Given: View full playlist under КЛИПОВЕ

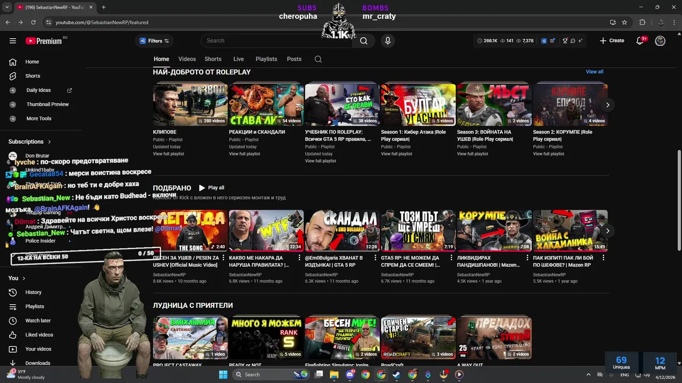Looking at the screenshot, I should 168,154.
